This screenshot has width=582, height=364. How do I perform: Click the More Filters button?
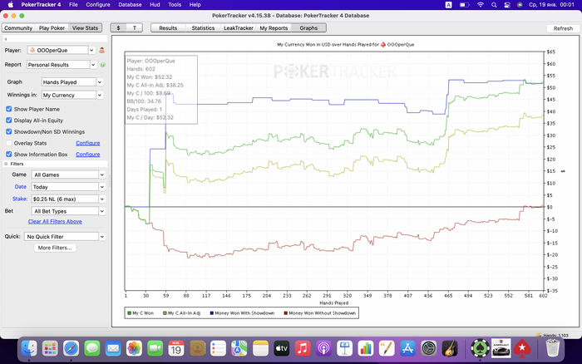point(55,248)
